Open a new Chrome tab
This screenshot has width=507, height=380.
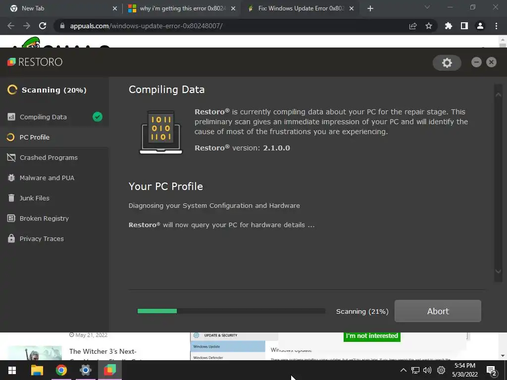370,8
